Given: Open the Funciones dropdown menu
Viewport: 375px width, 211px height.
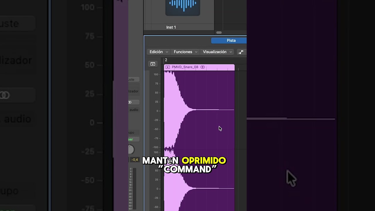Looking at the screenshot, I should coord(185,52).
